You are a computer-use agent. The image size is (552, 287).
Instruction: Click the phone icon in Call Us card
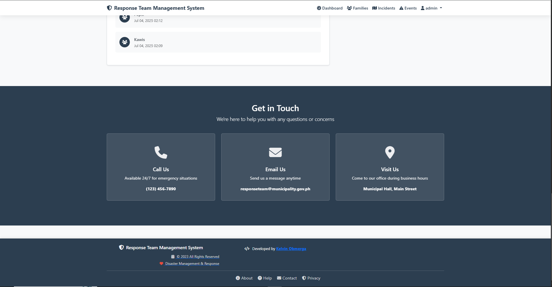click(x=161, y=152)
